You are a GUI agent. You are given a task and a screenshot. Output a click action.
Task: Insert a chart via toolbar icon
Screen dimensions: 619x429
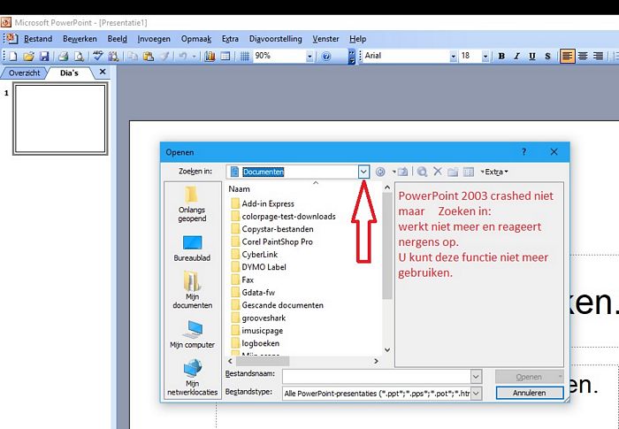click(210, 56)
